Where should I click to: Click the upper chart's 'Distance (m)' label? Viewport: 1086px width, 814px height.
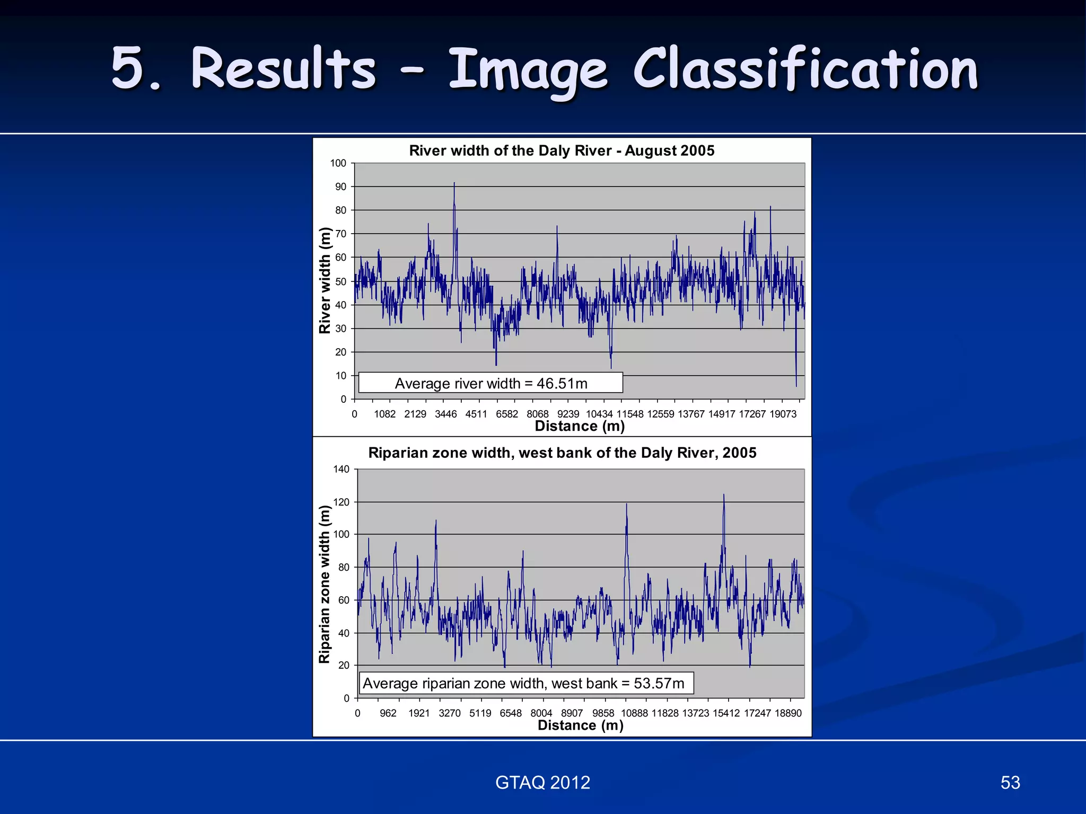[x=580, y=426]
